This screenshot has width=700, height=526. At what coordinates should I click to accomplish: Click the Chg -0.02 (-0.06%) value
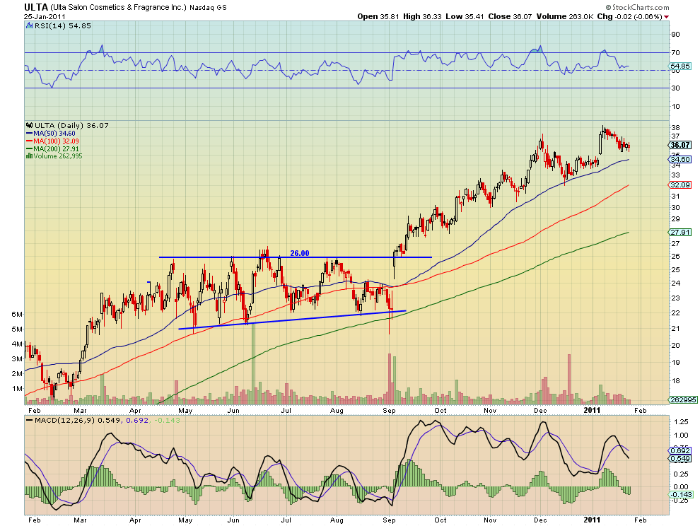629,16
